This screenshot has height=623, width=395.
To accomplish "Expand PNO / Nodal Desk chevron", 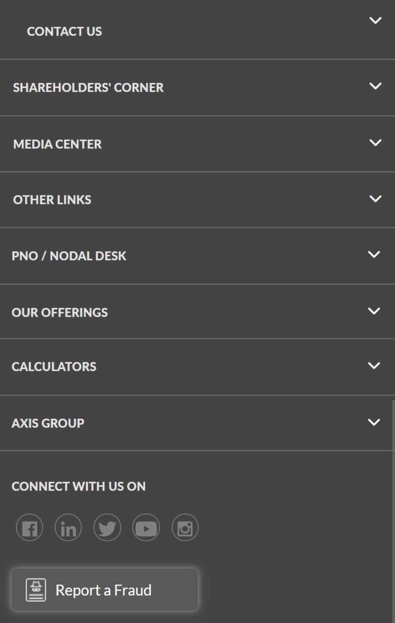I will (374, 255).
